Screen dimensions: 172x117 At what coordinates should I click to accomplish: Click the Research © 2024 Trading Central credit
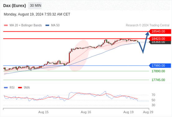point(147,25)
